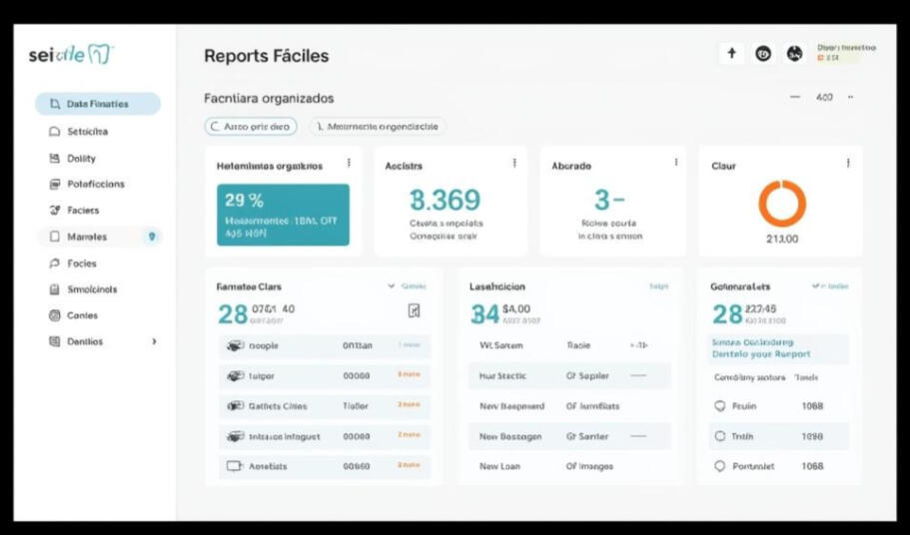Open the Famatee Clars card dropdown chevron

[392, 286]
